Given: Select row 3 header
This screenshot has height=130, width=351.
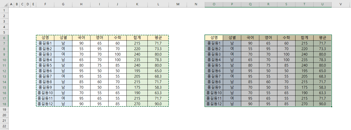Looking at the screenshot, I should pos(4,21).
